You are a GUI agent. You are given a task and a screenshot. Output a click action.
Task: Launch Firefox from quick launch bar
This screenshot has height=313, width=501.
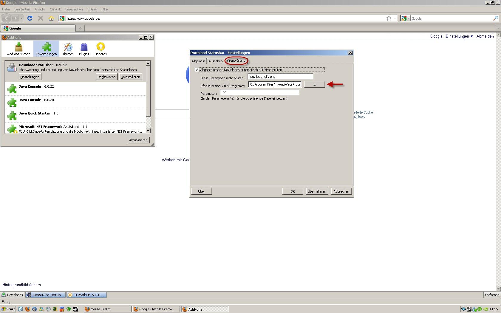point(27,309)
